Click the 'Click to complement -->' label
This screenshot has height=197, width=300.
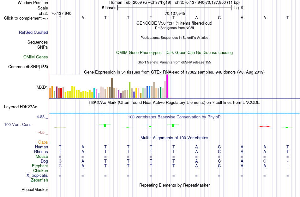[x=26, y=18]
